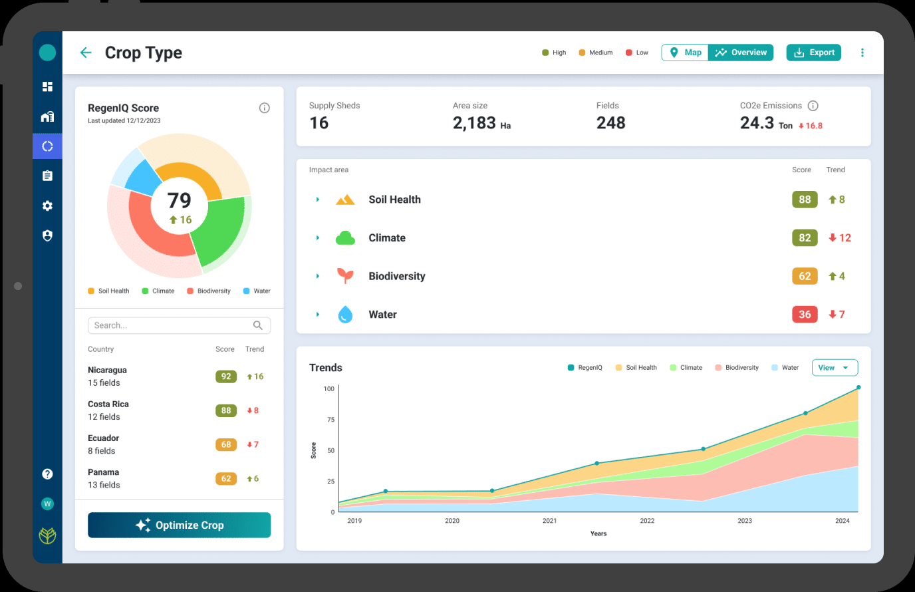Toggle RegenIQ series in Trends legend
Image resolution: width=915 pixels, height=592 pixels.
585,368
